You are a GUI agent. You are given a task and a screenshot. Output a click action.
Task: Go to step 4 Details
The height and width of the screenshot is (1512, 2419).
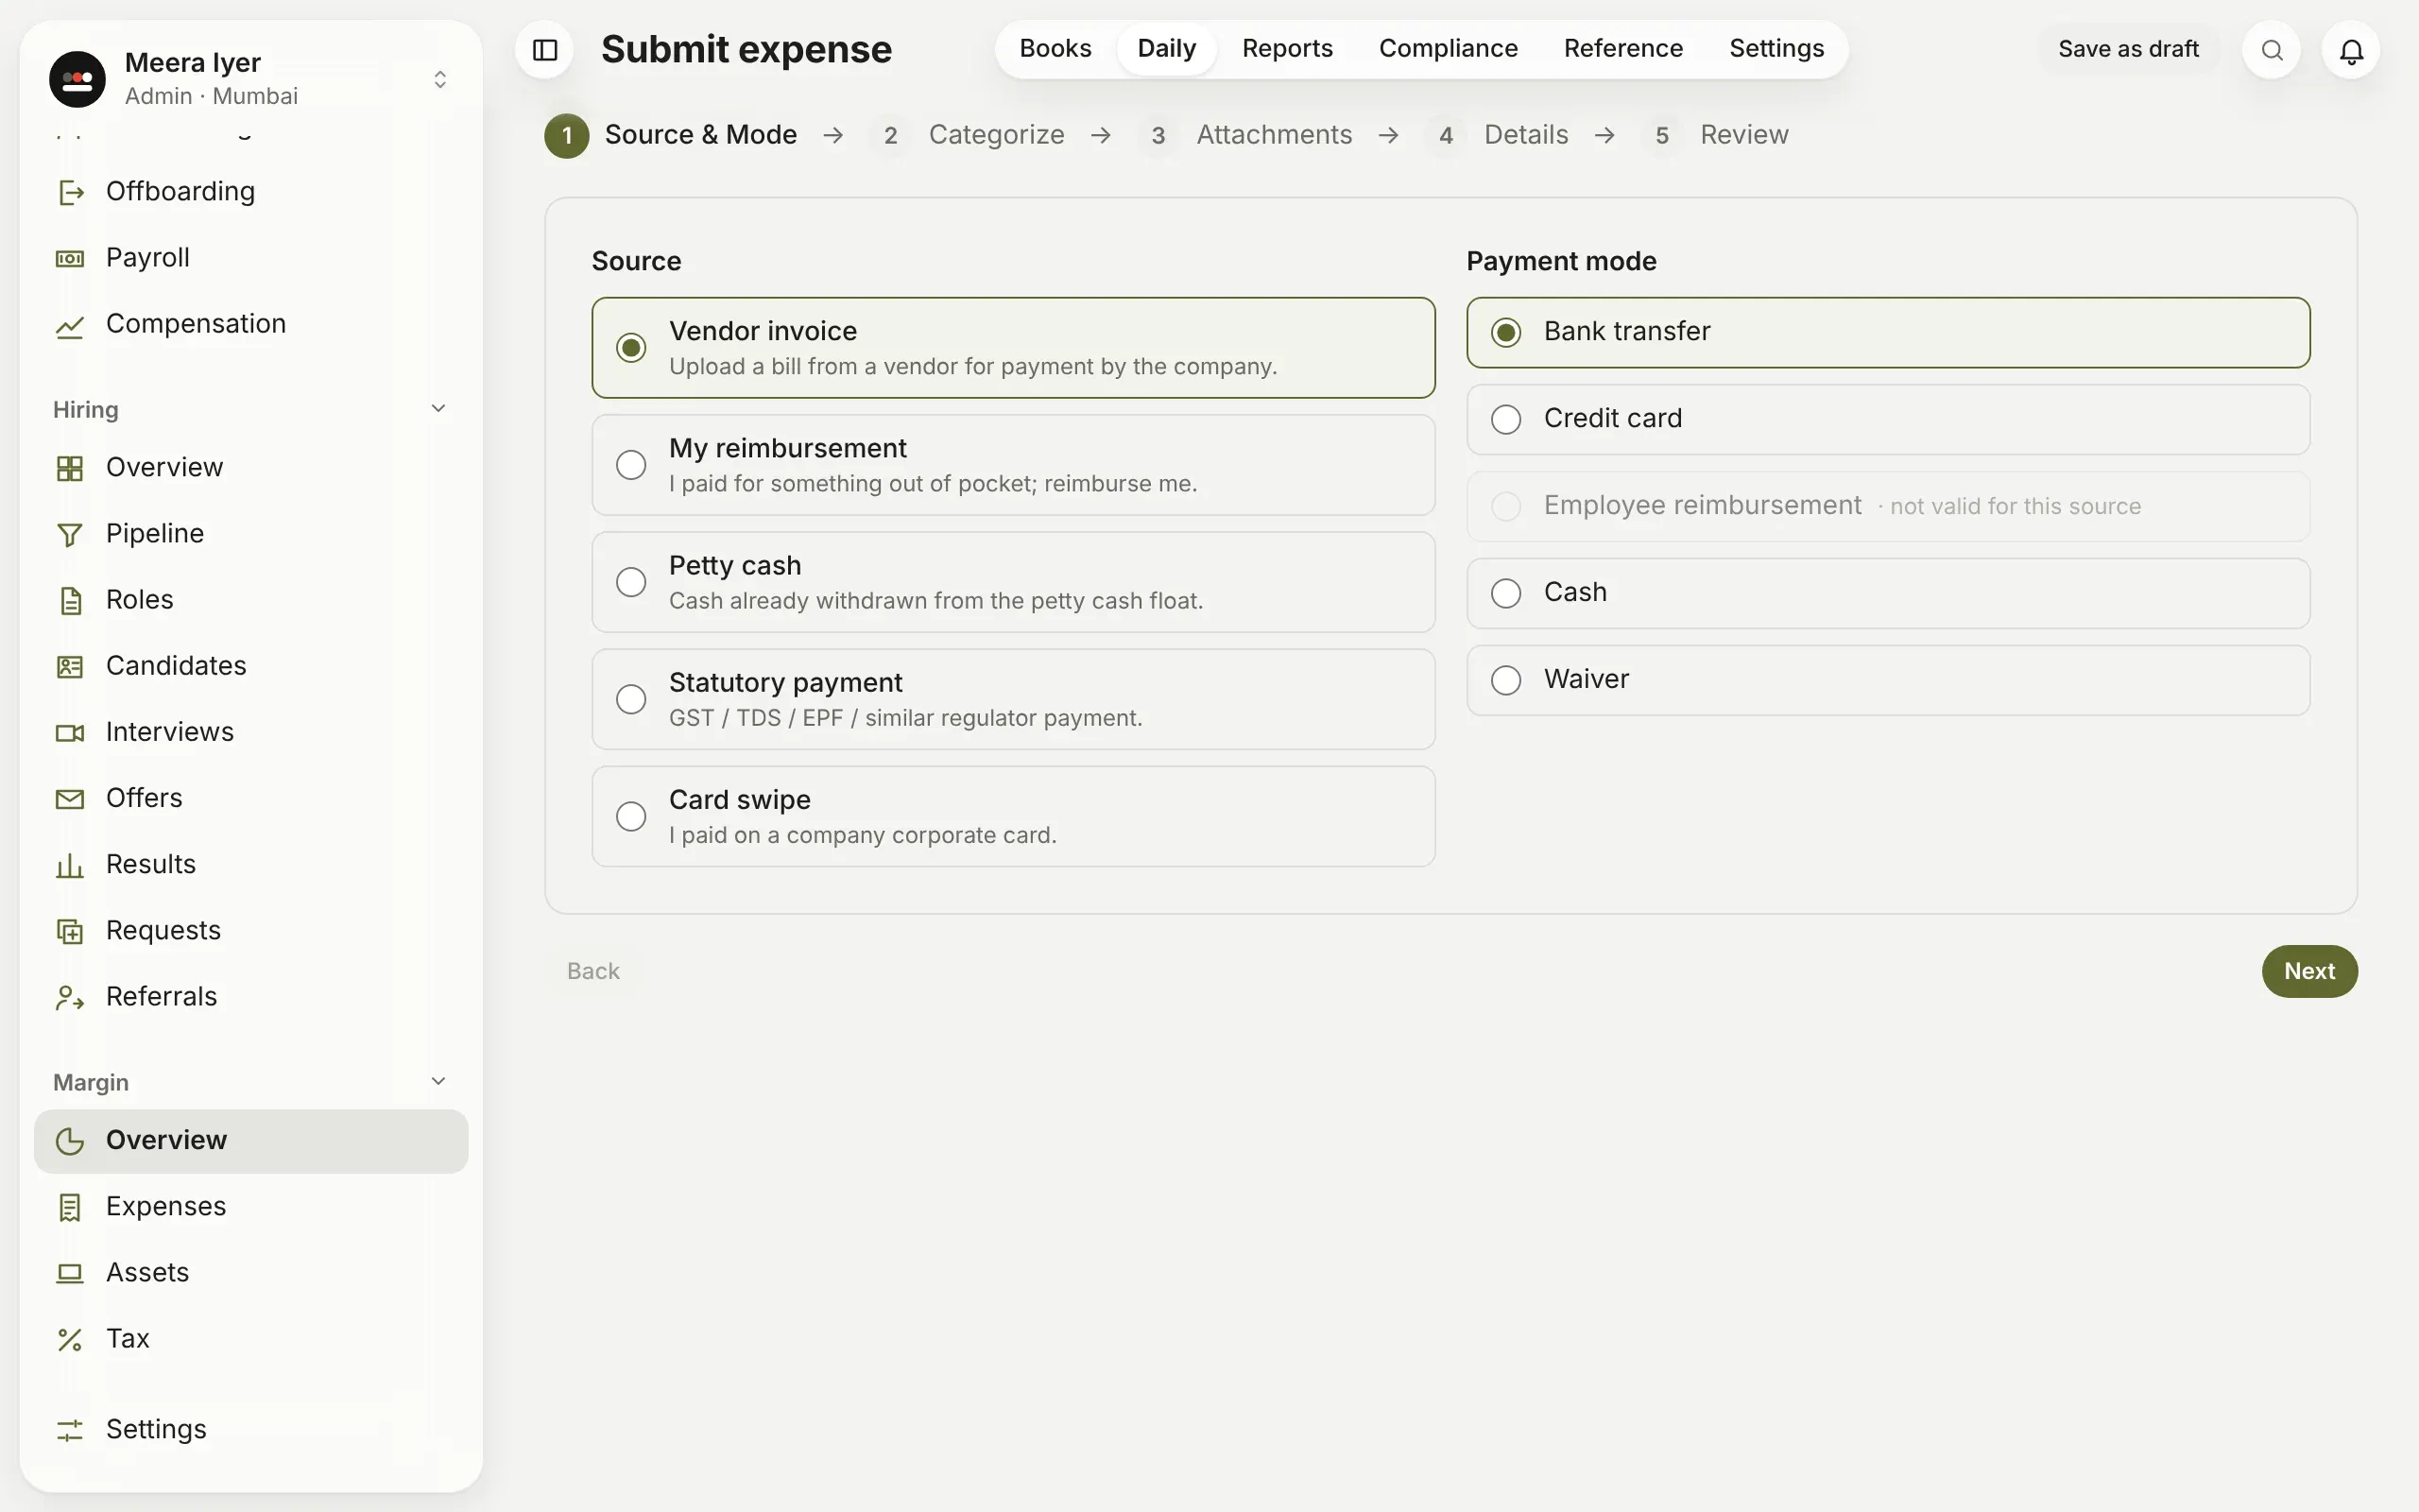1498,135
